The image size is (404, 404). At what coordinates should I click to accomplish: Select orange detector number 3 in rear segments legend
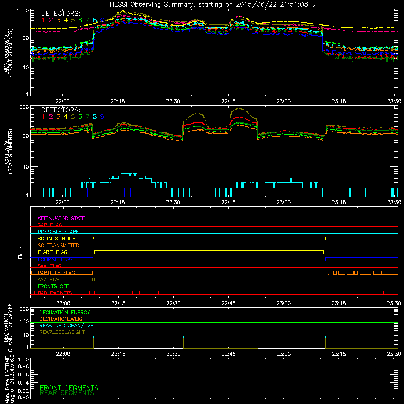(58, 117)
